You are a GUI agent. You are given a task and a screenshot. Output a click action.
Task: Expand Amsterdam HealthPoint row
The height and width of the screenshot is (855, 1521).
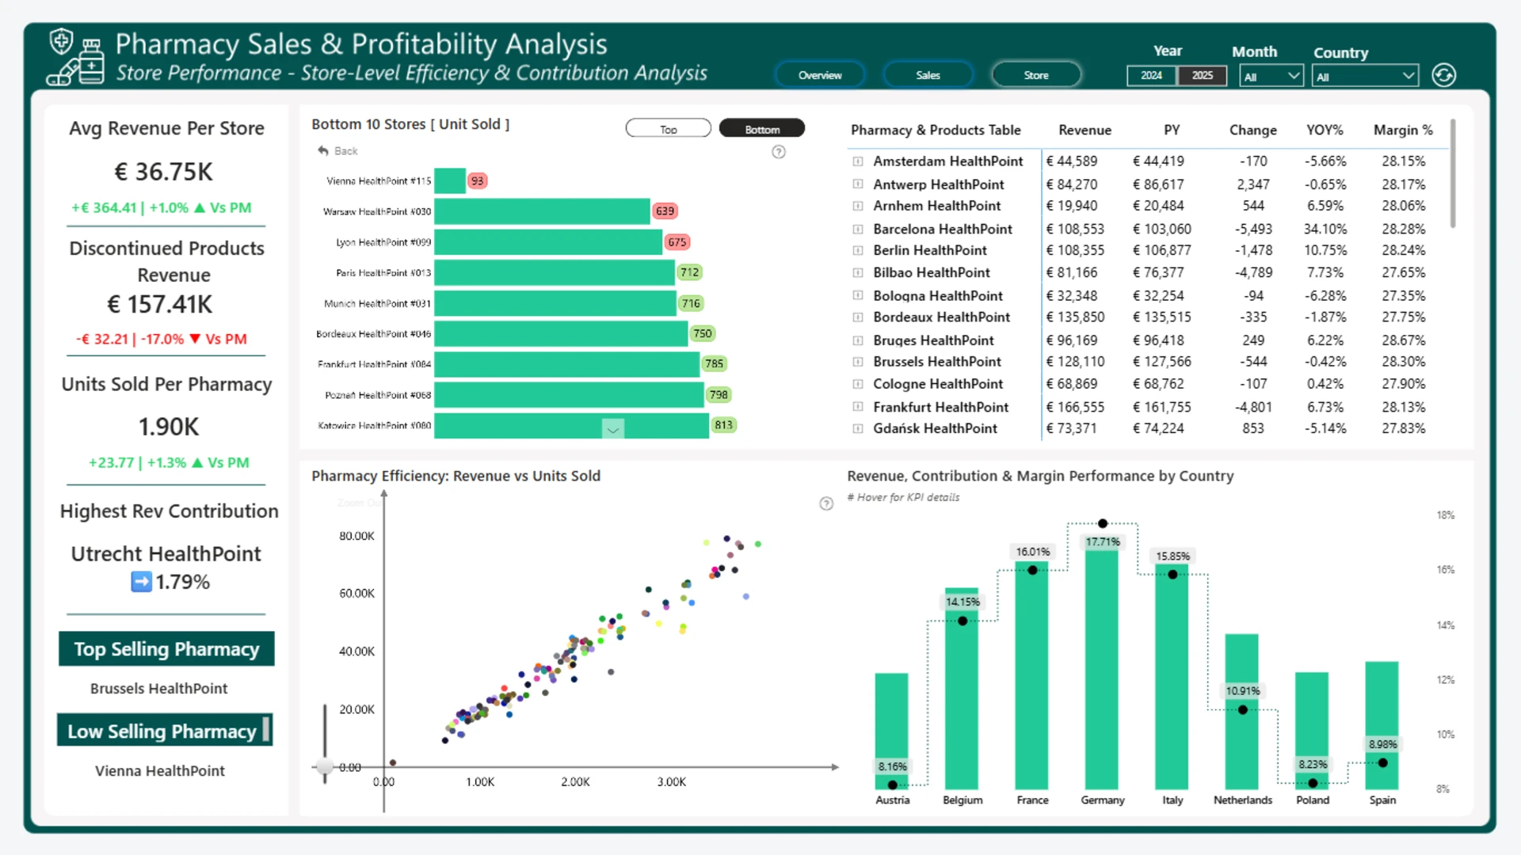click(858, 161)
